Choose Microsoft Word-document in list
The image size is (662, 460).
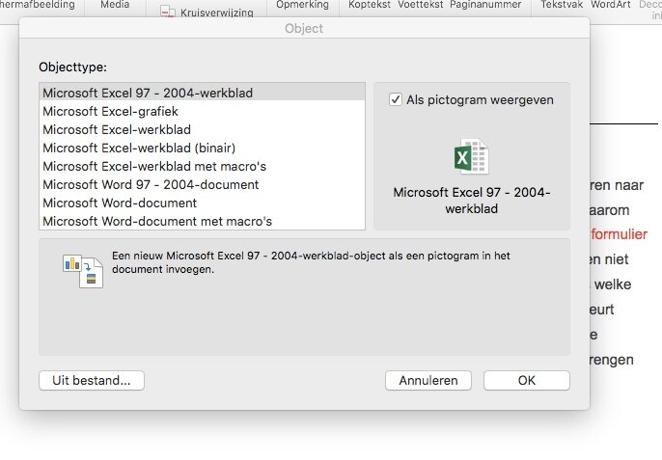(x=120, y=203)
